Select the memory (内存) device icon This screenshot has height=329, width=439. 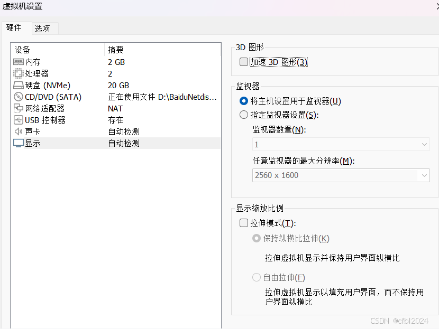pos(19,62)
